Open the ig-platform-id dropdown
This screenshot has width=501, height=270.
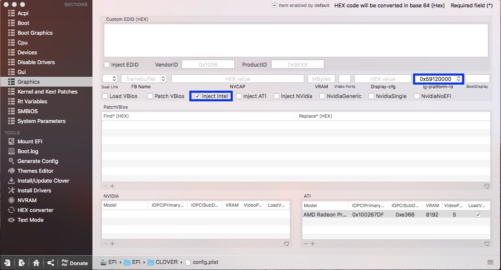coord(458,79)
